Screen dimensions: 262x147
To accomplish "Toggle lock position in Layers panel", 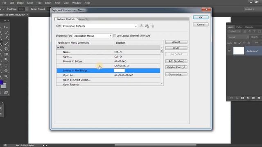I will 244,43.
